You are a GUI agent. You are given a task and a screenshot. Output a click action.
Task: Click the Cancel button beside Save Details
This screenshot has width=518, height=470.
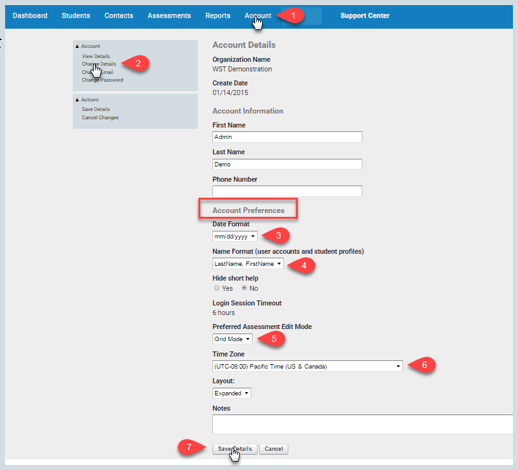tap(274, 449)
